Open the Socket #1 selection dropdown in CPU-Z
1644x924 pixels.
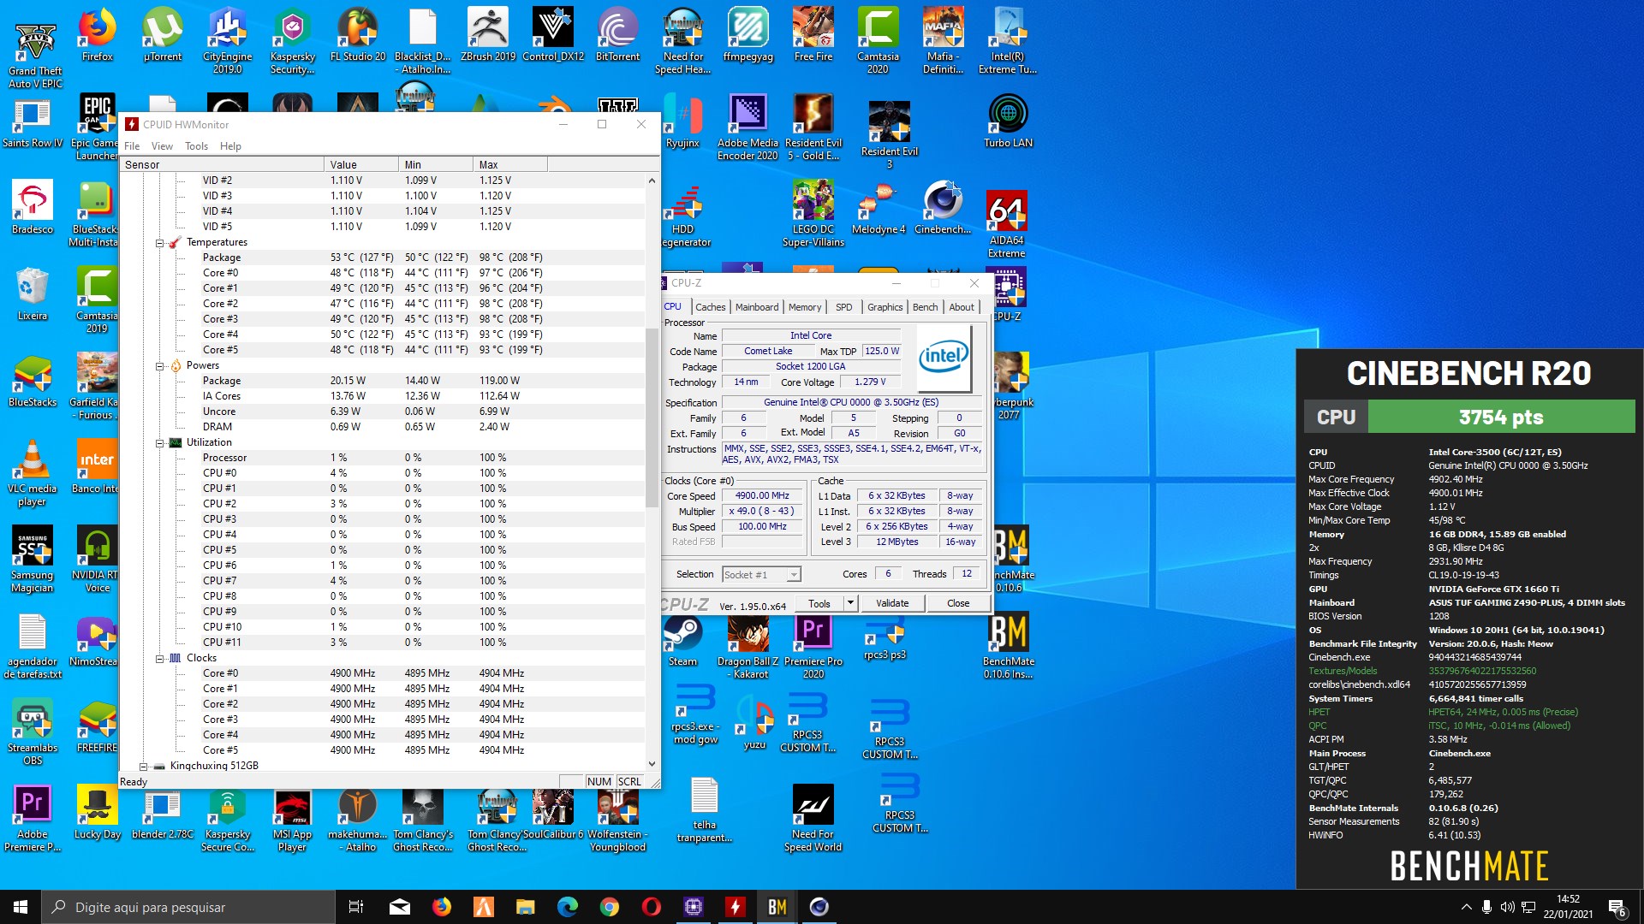click(x=794, y=575)
